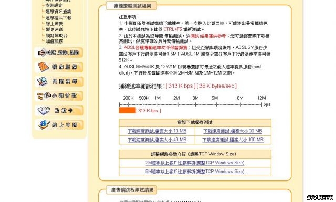
Task: Click the red 測試結果僅供參考 text
Action: (x=208, y=36)
